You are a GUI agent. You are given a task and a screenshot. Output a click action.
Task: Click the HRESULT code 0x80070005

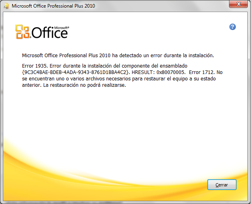tap(171, 72)
